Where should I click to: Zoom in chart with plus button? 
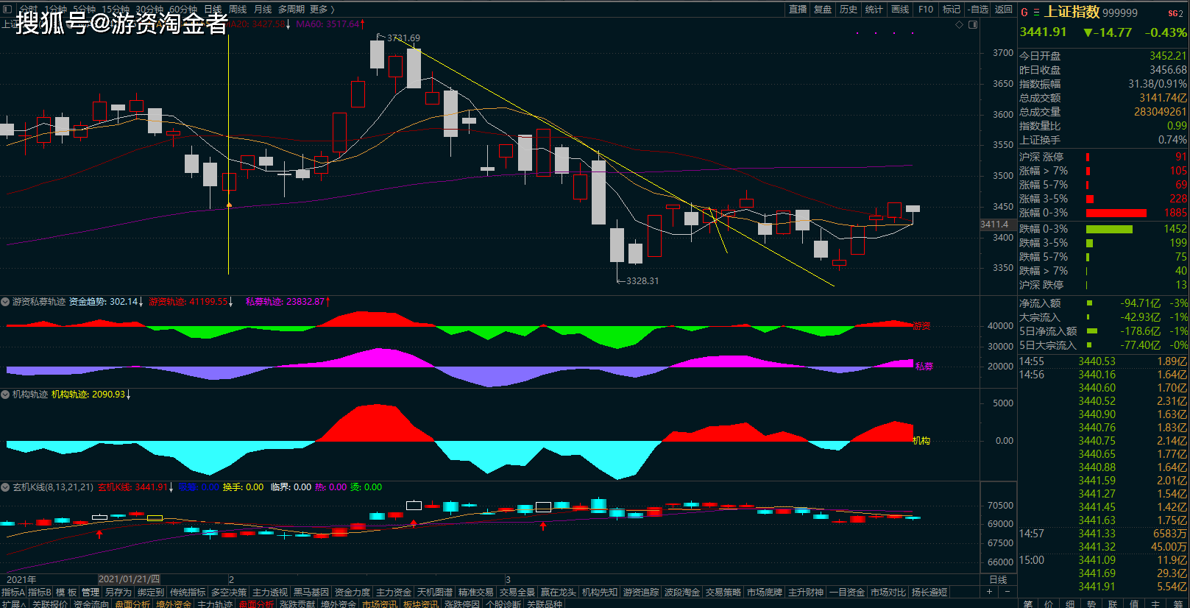tap(990, 592)
